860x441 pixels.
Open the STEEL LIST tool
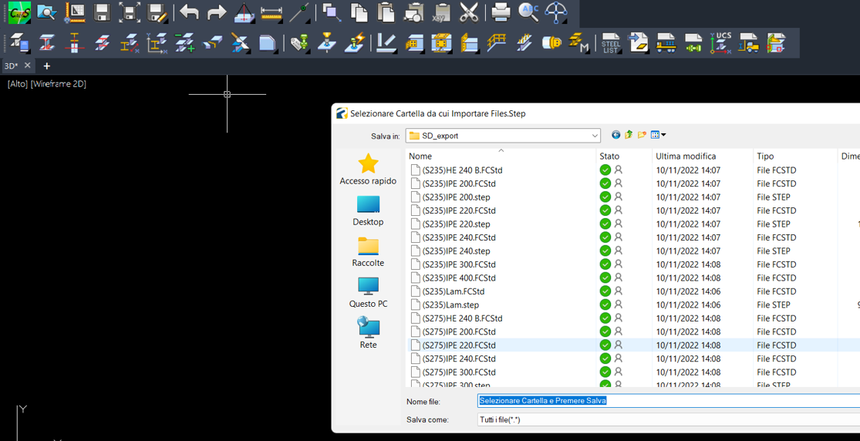(610, 42)
